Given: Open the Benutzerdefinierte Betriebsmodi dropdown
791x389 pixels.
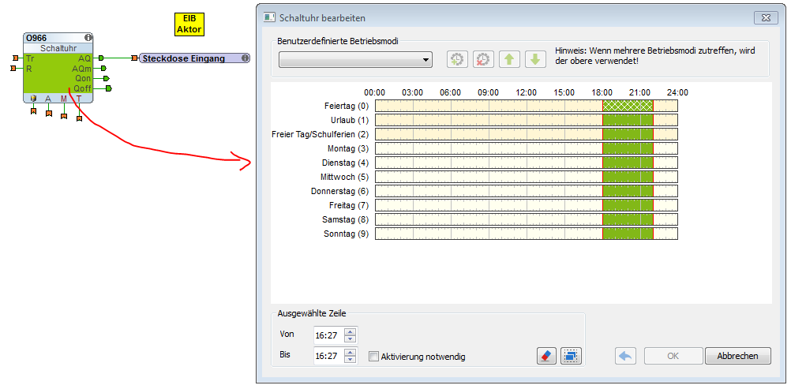Looking at the screenshot, I should click(x=355, y=59).
